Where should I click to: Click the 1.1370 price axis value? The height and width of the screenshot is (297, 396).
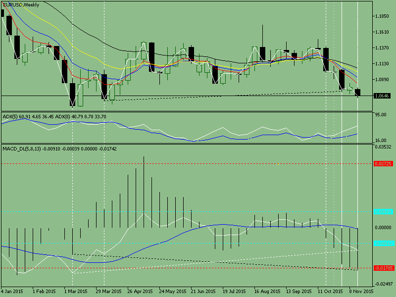tap(382, 48)
